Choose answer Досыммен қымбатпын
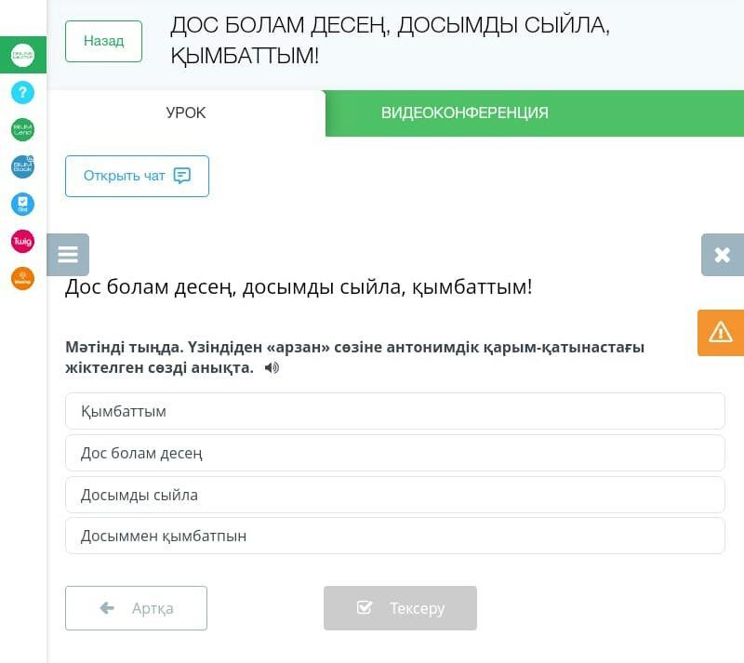 pos(394,536)
